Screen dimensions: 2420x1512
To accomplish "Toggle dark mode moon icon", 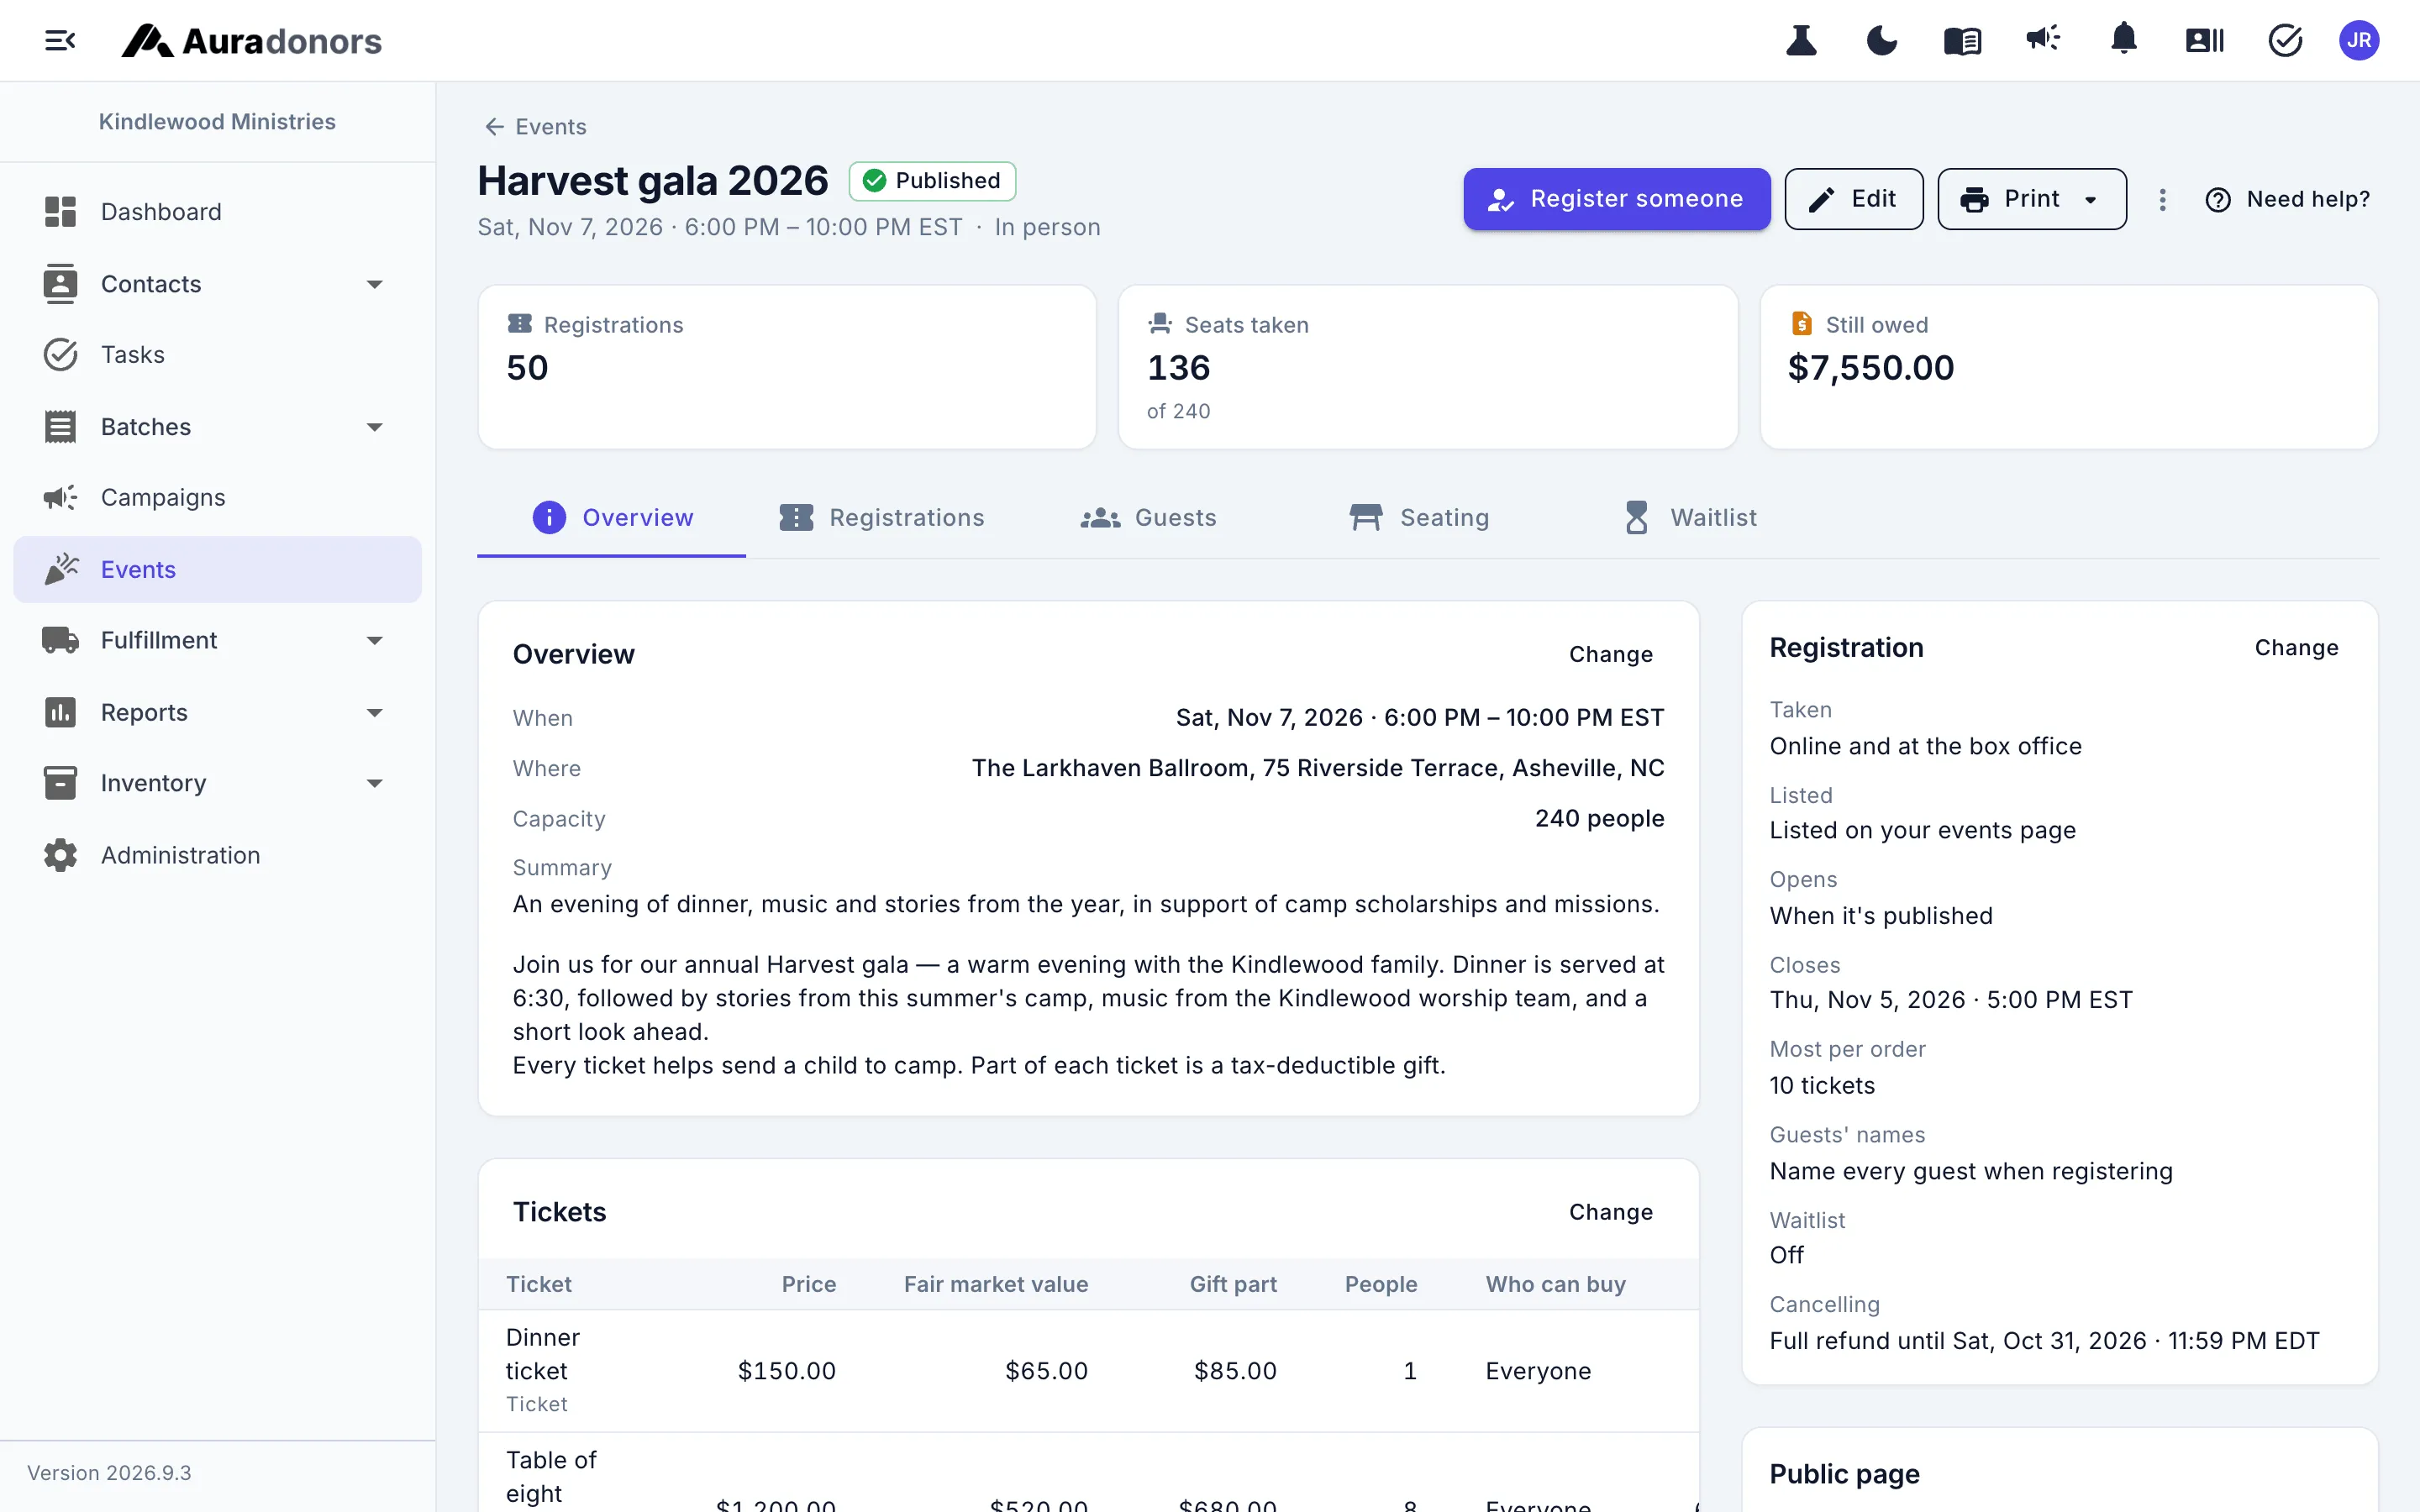I will pos(1882,41).
